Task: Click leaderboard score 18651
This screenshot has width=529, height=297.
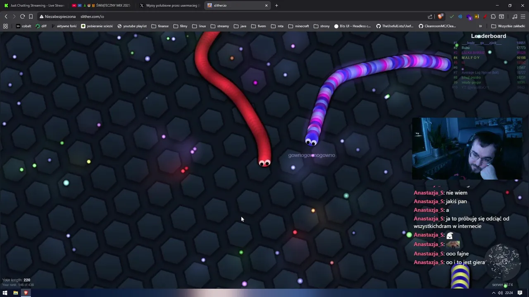Action: point(521,43)
